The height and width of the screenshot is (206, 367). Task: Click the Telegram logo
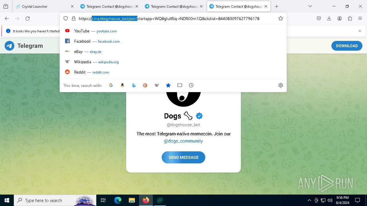point(24,46)
